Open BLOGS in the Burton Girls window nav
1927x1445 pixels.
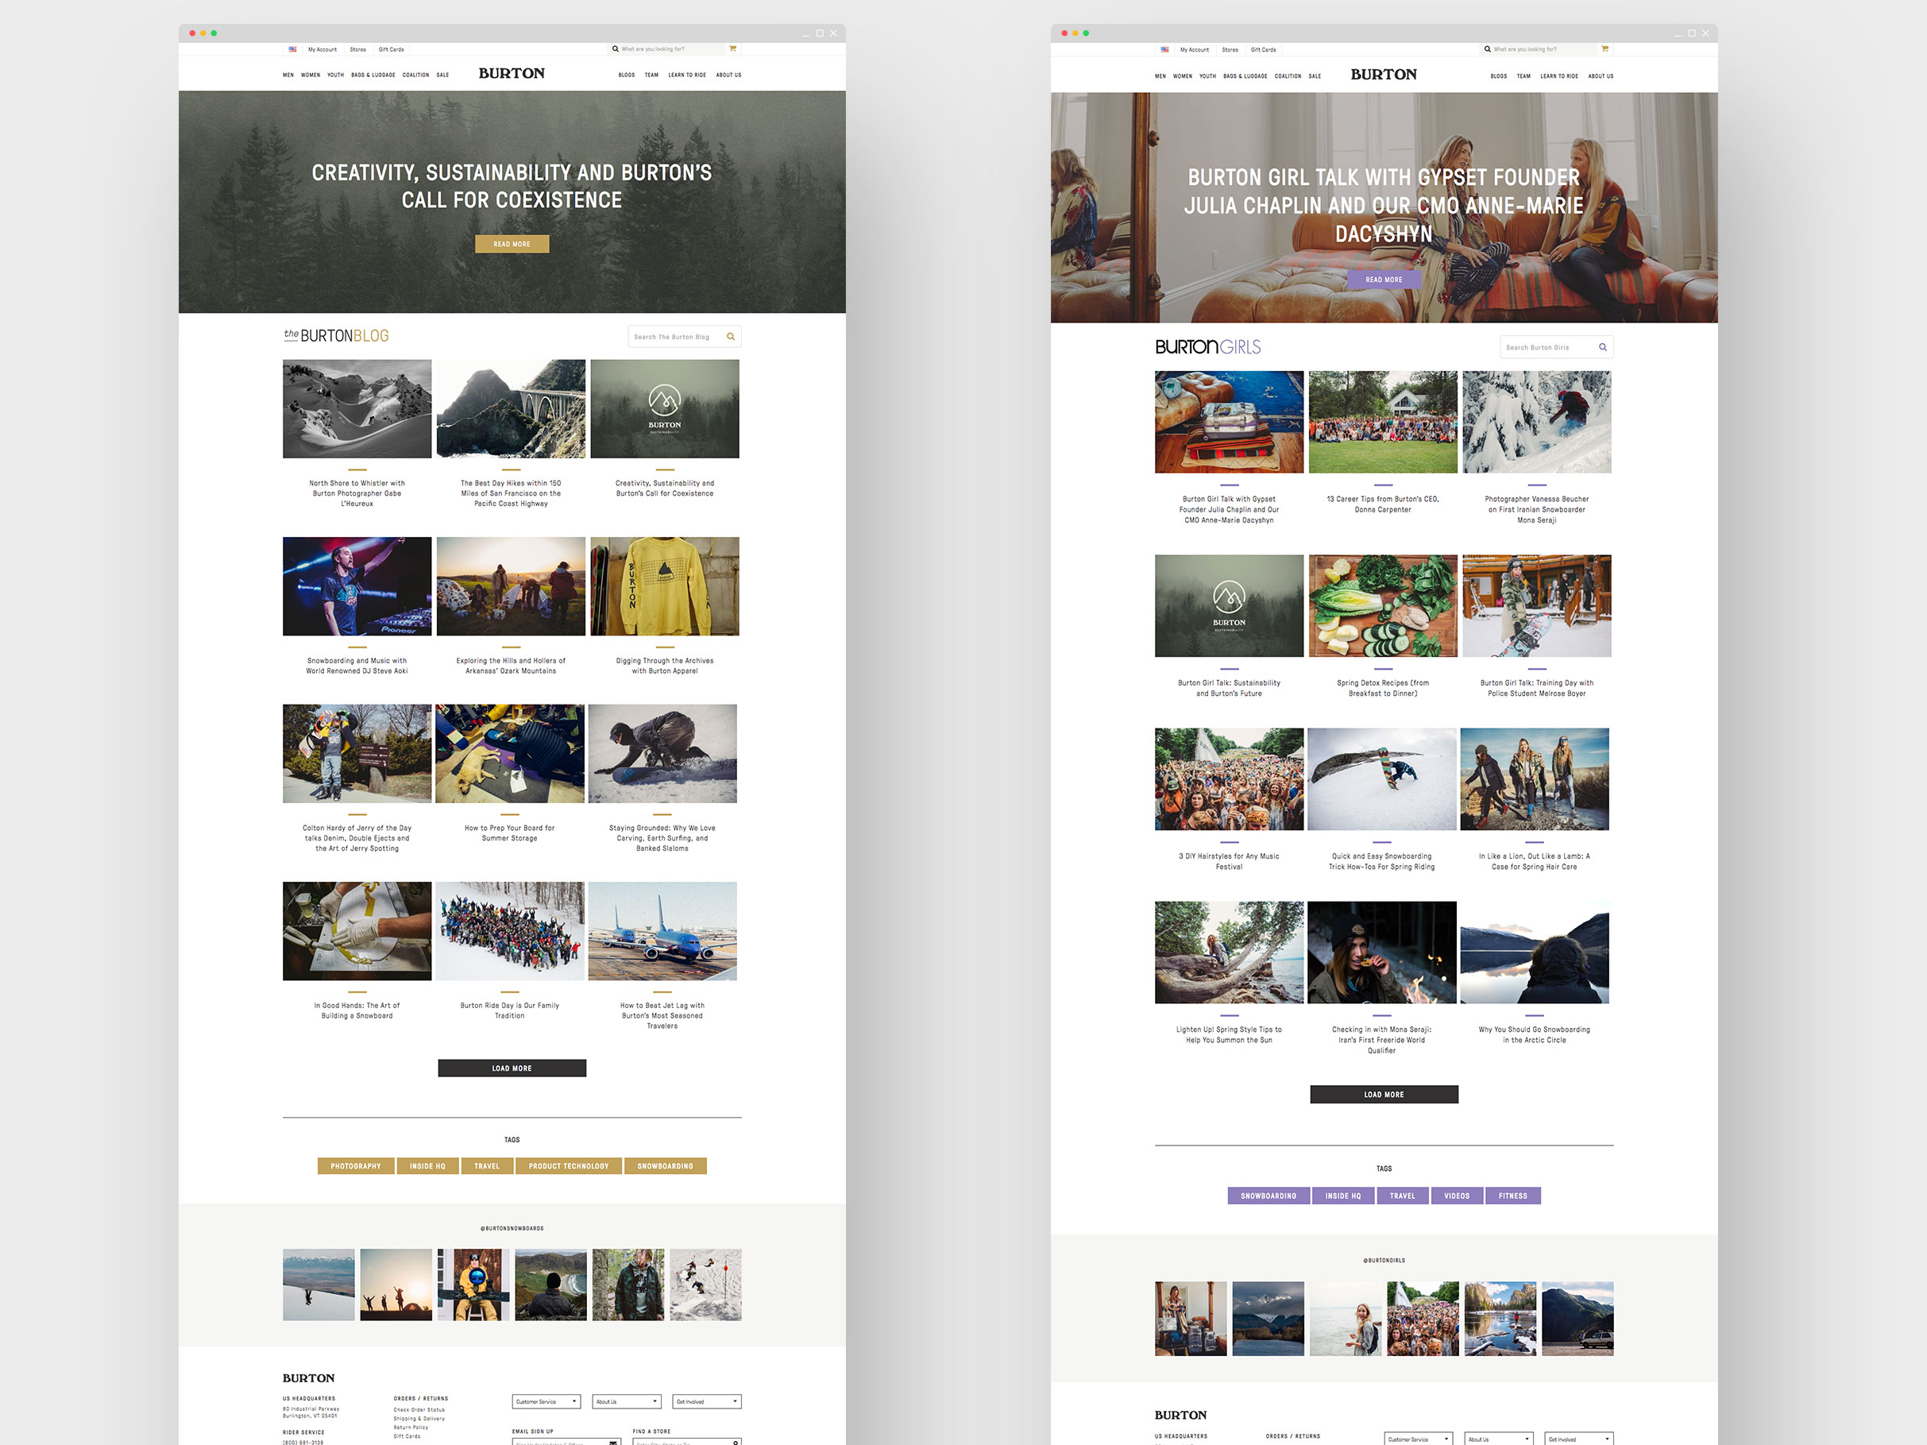click(1498, 75)
